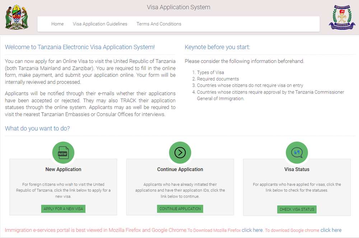The width and height of the screenshot is (359, 238).
Task: Click the Visa Application System title
Action: click(178, 7)
